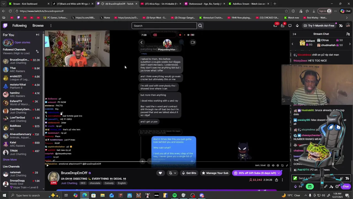Viewport: 353px width, 199px height.
Task: Collapse the For You sidebar
Action: pyautogui.click(x=38, y=35)
